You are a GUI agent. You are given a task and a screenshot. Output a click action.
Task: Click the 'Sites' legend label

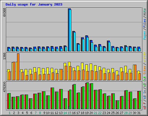[x=145, y=70]
